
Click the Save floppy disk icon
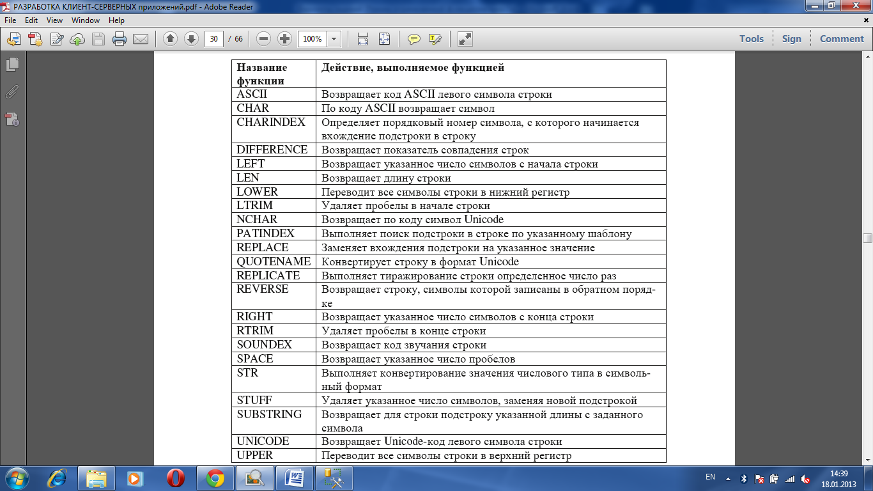coord(98,39)
